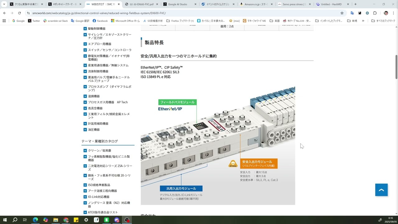Open the tab search dropdown arrow
This screenshot has width=398, height=224.
pos(4,4)
